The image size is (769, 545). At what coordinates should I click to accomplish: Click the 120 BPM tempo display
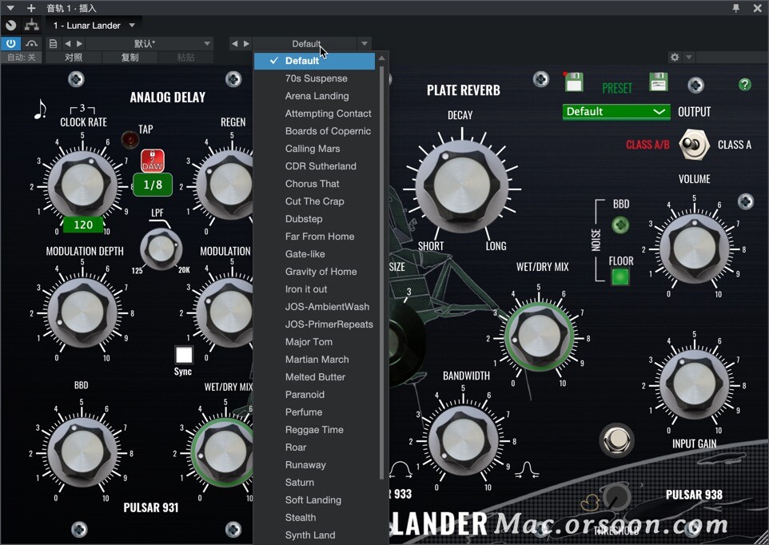point(83,225)
